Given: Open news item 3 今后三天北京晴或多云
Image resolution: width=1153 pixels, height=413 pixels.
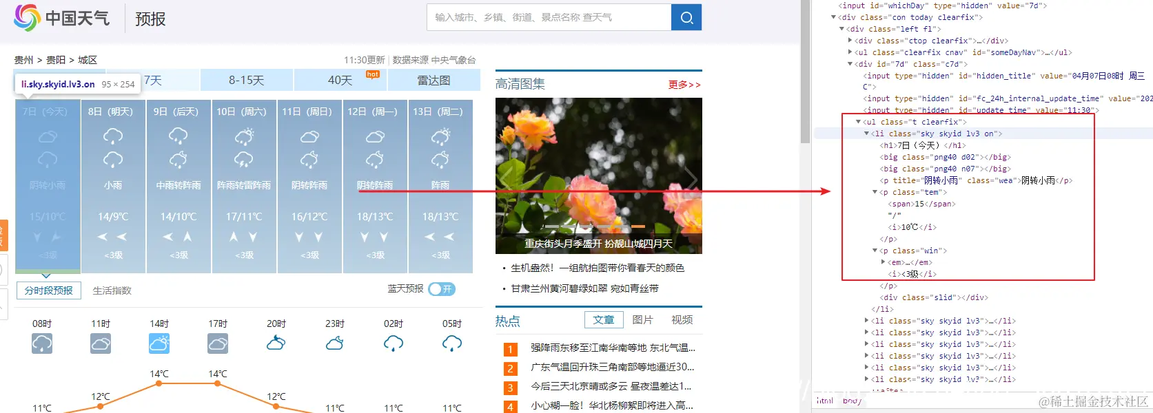Looking at the screenshot, I should 611,386.
